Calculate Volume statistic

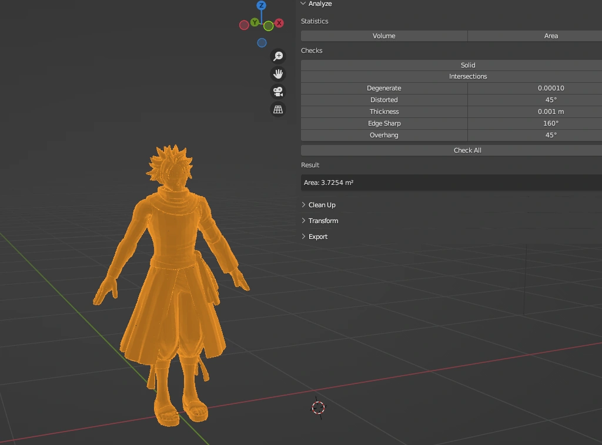[384, 36]
